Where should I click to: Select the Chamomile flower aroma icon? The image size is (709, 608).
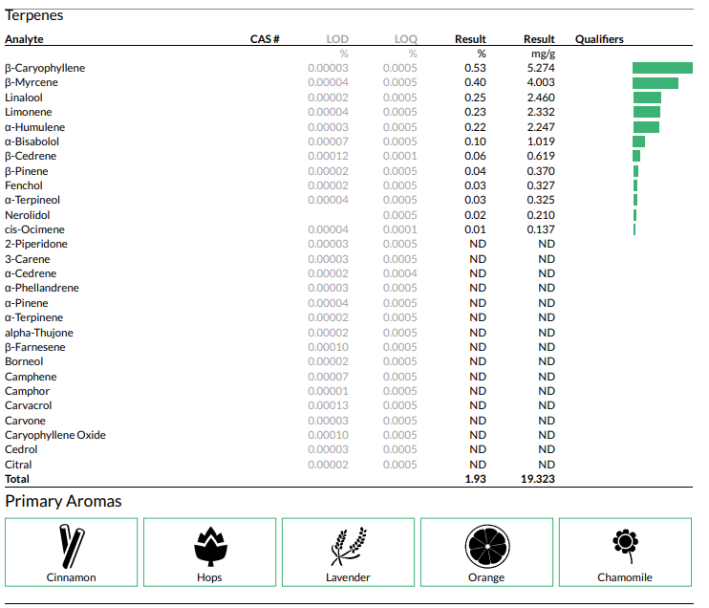pyautogui.click(x=625, y=543)
